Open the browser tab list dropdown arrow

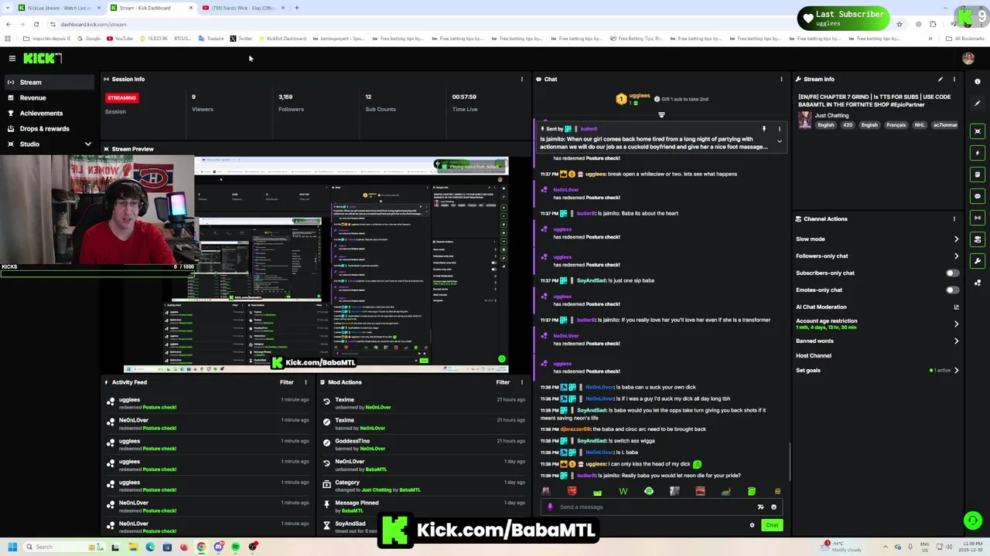coord(8,8)
